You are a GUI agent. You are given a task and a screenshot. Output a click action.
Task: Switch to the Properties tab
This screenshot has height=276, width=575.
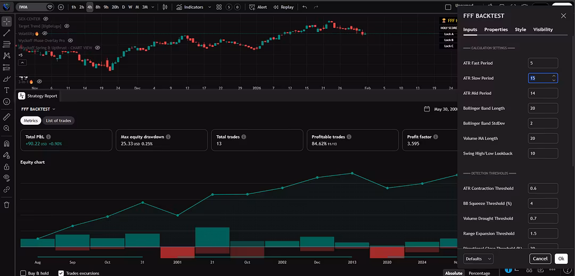496,29
